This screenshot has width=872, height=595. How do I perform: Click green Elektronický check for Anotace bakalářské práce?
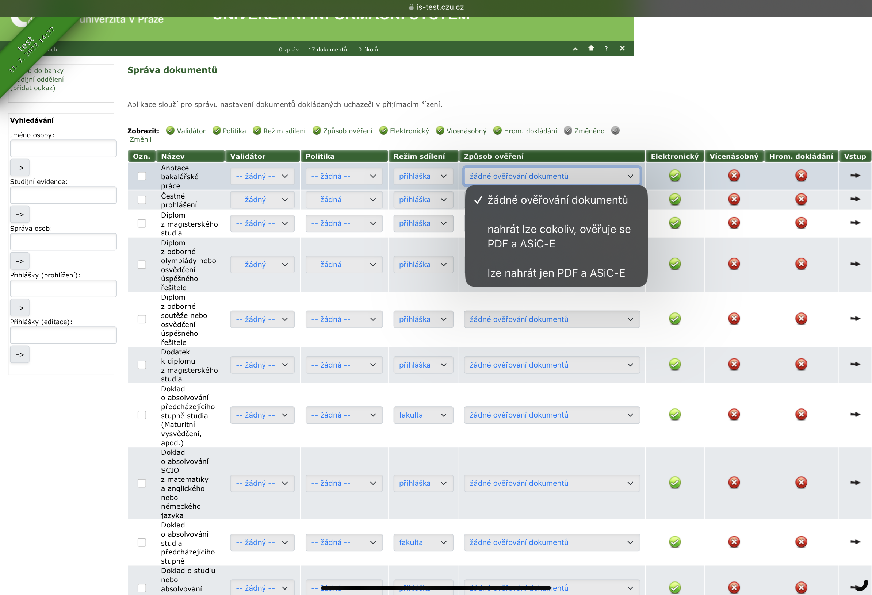675,176
